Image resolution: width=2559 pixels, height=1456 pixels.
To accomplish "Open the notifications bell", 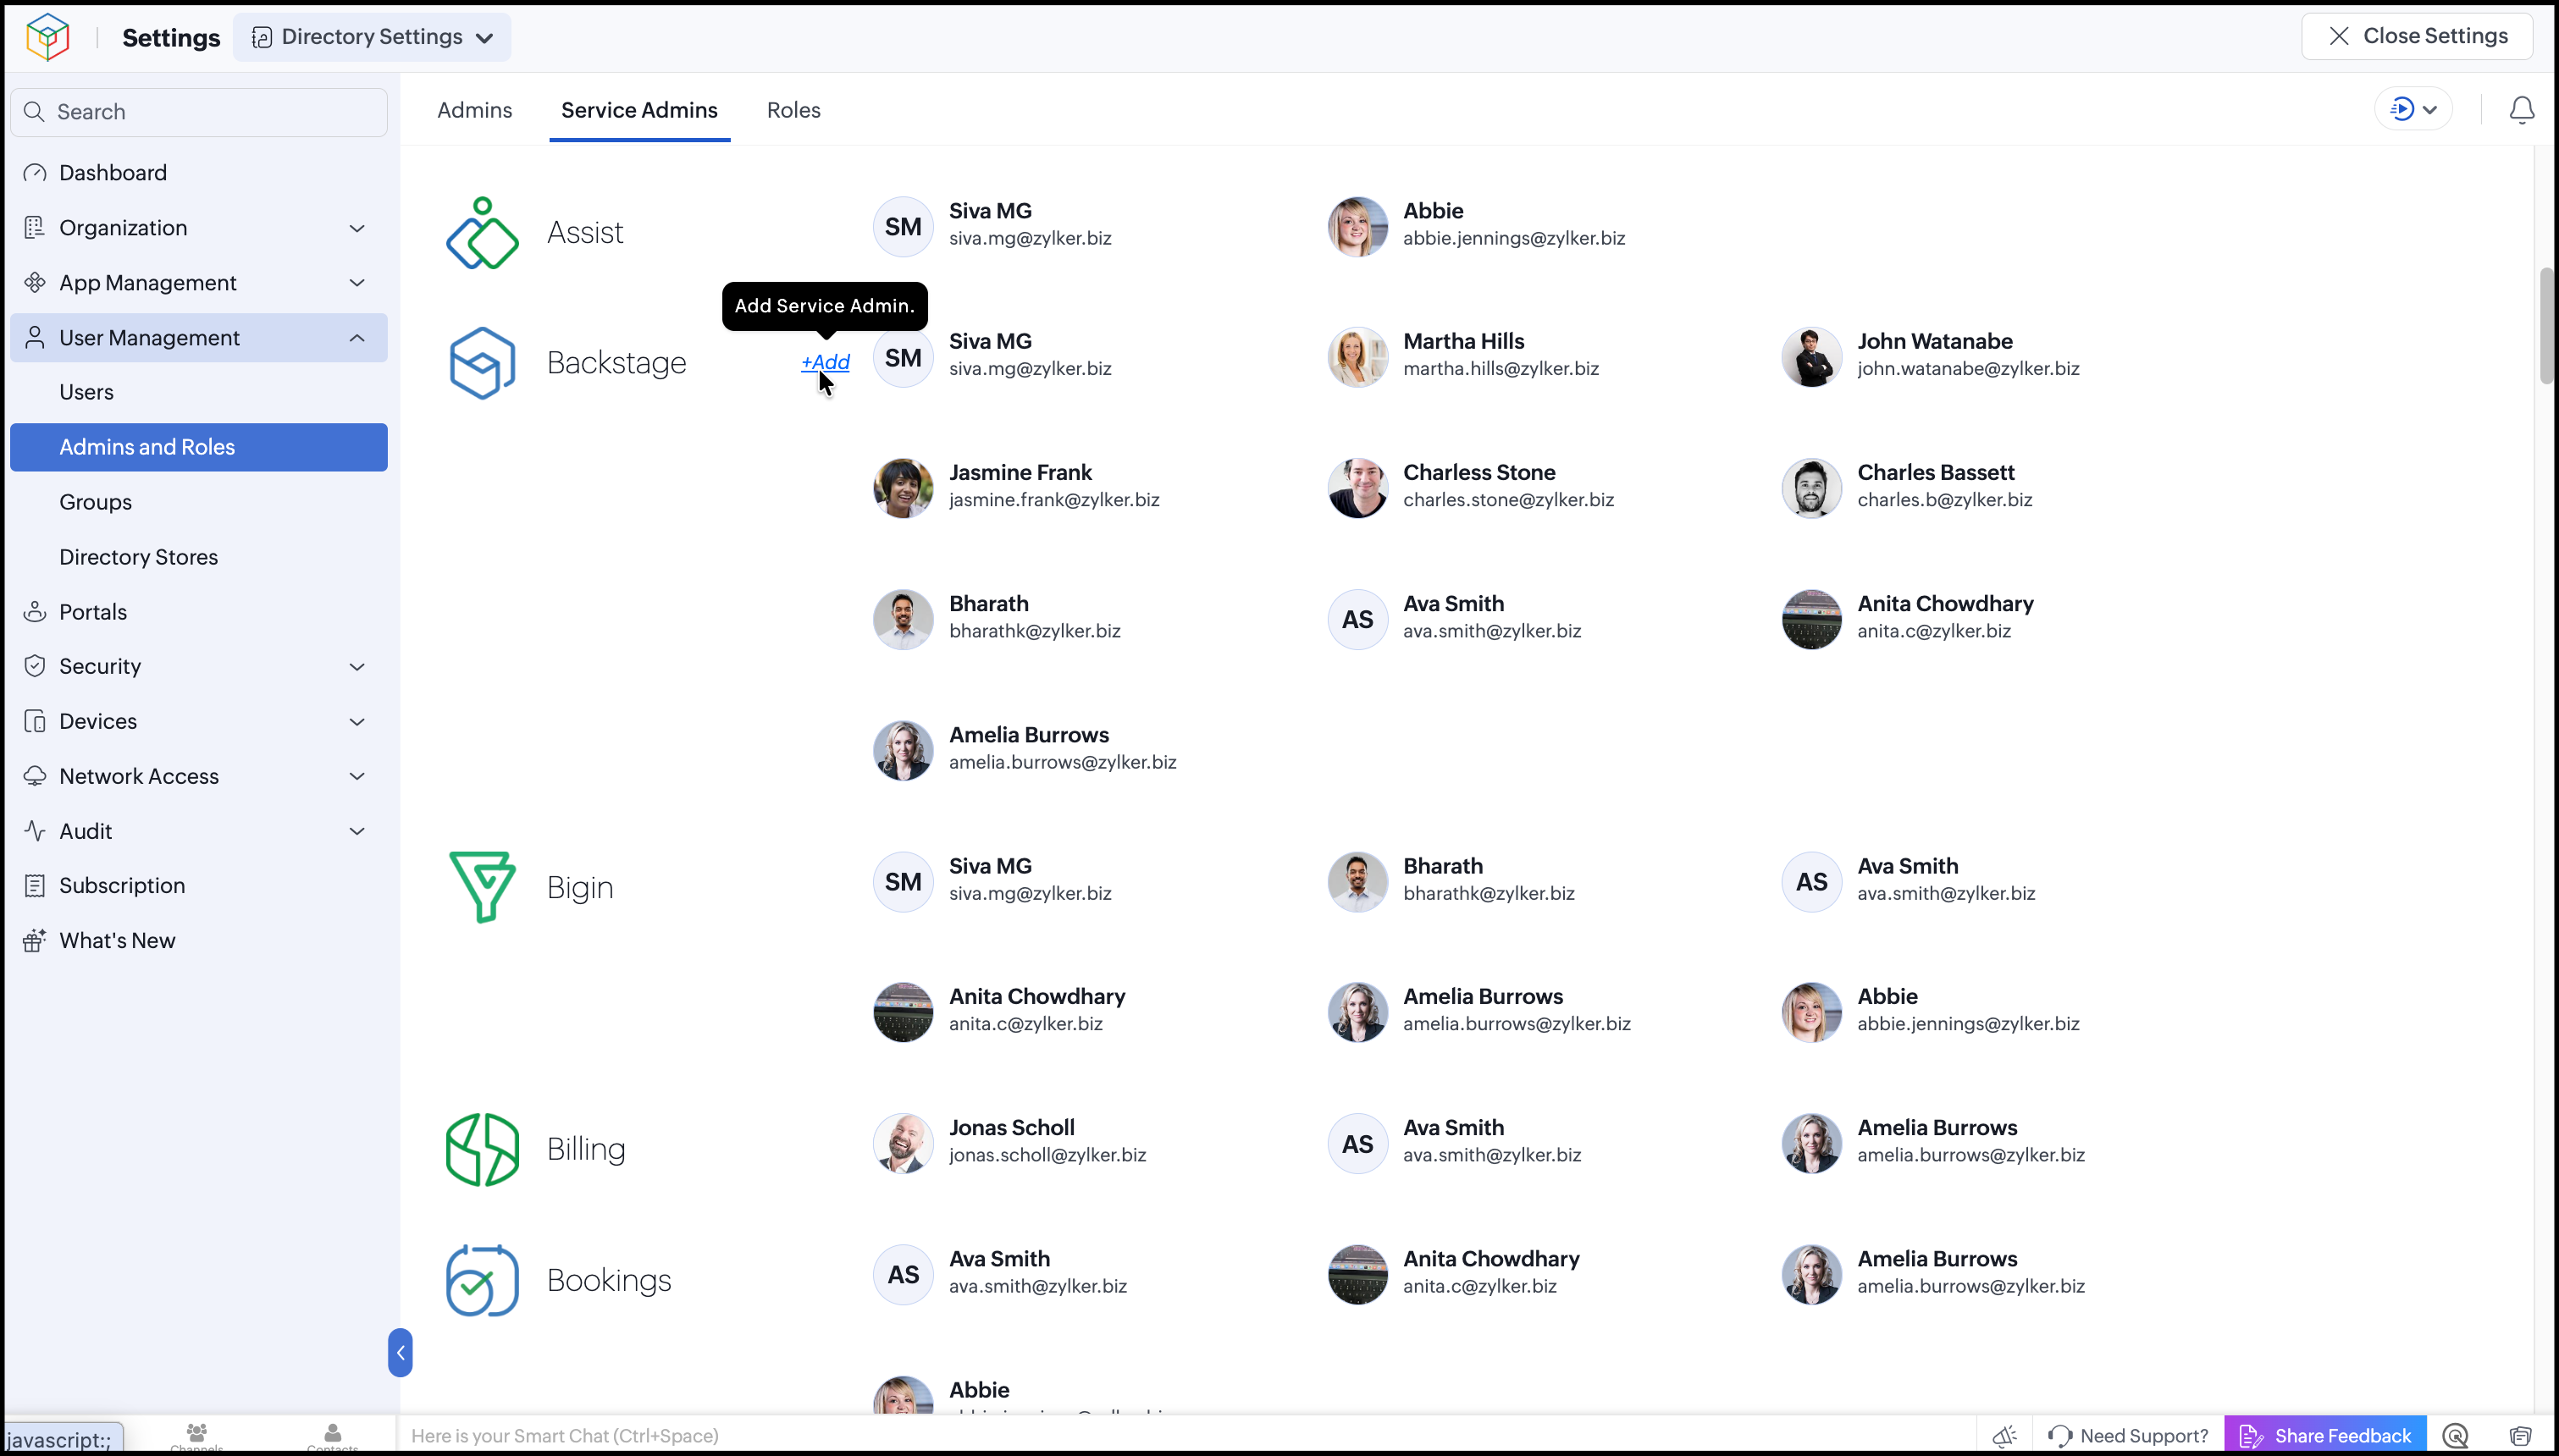I will (x=2521, y=109).
